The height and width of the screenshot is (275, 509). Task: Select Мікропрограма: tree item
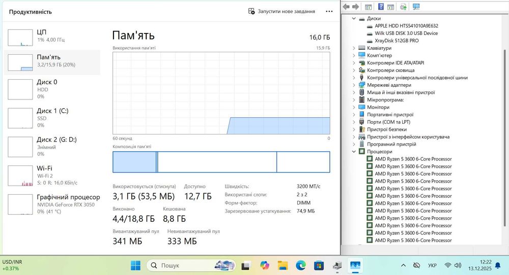(x=385, y=100)
